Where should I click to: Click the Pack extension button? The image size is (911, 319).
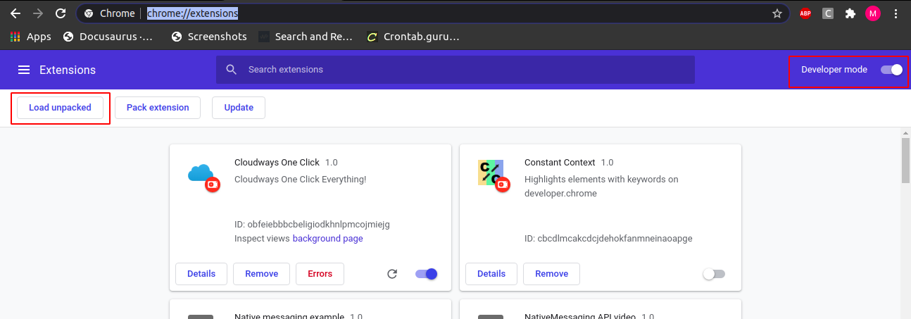tap(158, 108)
